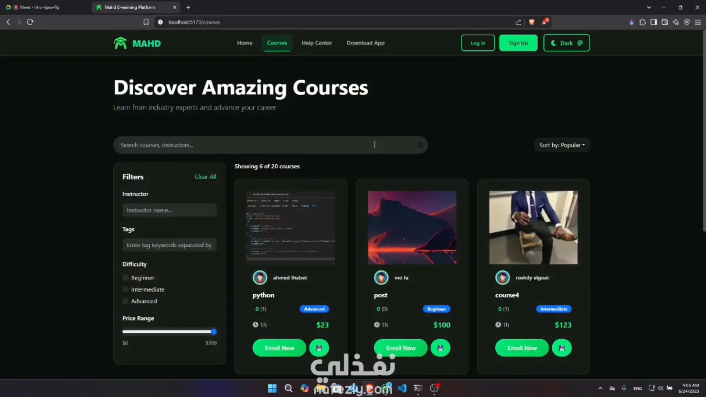Go to Home nav item
Viewport: 706px width, 397px height.
[x=245, y=43]
